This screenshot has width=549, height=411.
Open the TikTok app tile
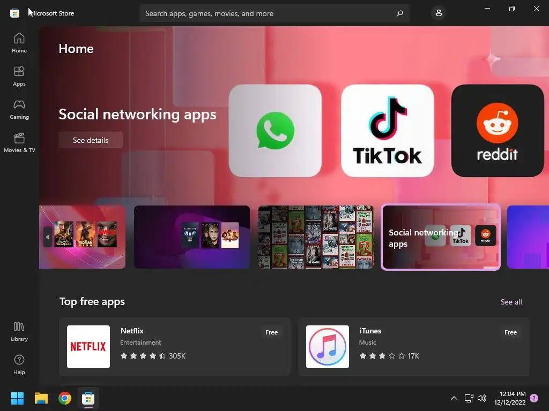click(388, 131)
